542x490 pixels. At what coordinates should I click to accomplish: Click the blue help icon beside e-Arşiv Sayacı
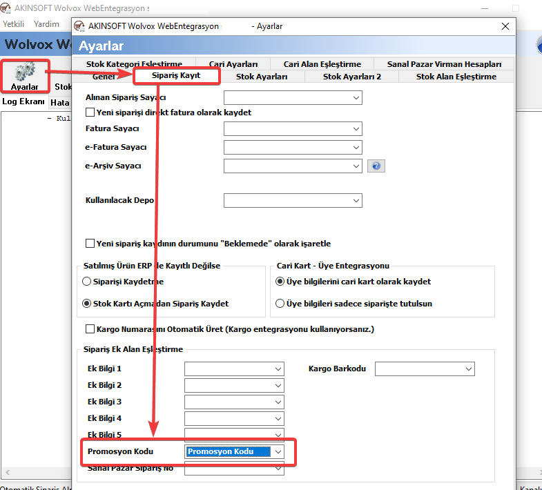pos(376,166)
